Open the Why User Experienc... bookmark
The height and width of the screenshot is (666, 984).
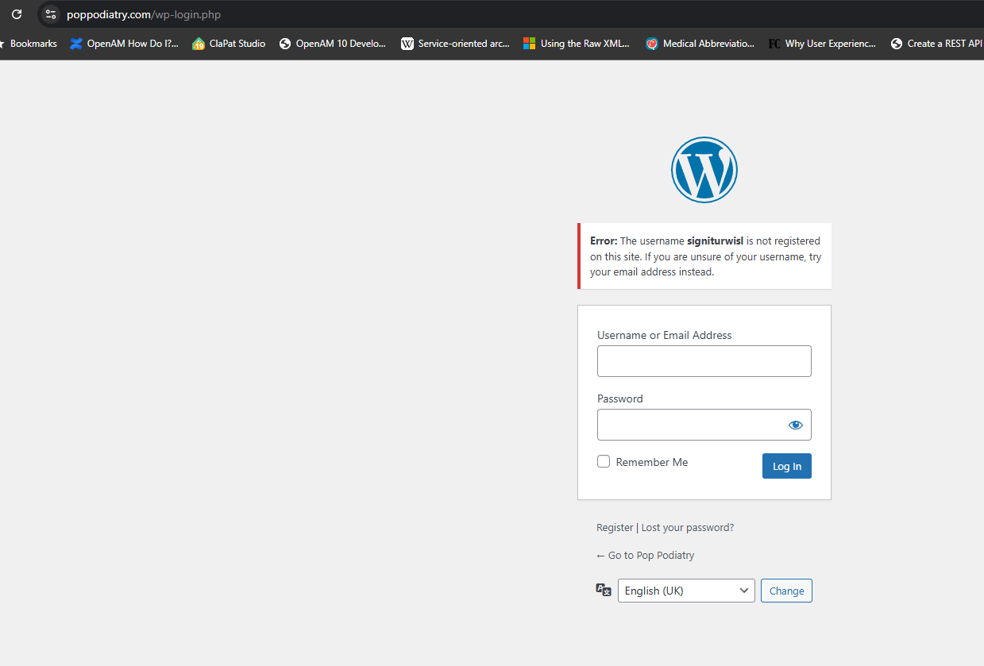click(x=822, y=44)
